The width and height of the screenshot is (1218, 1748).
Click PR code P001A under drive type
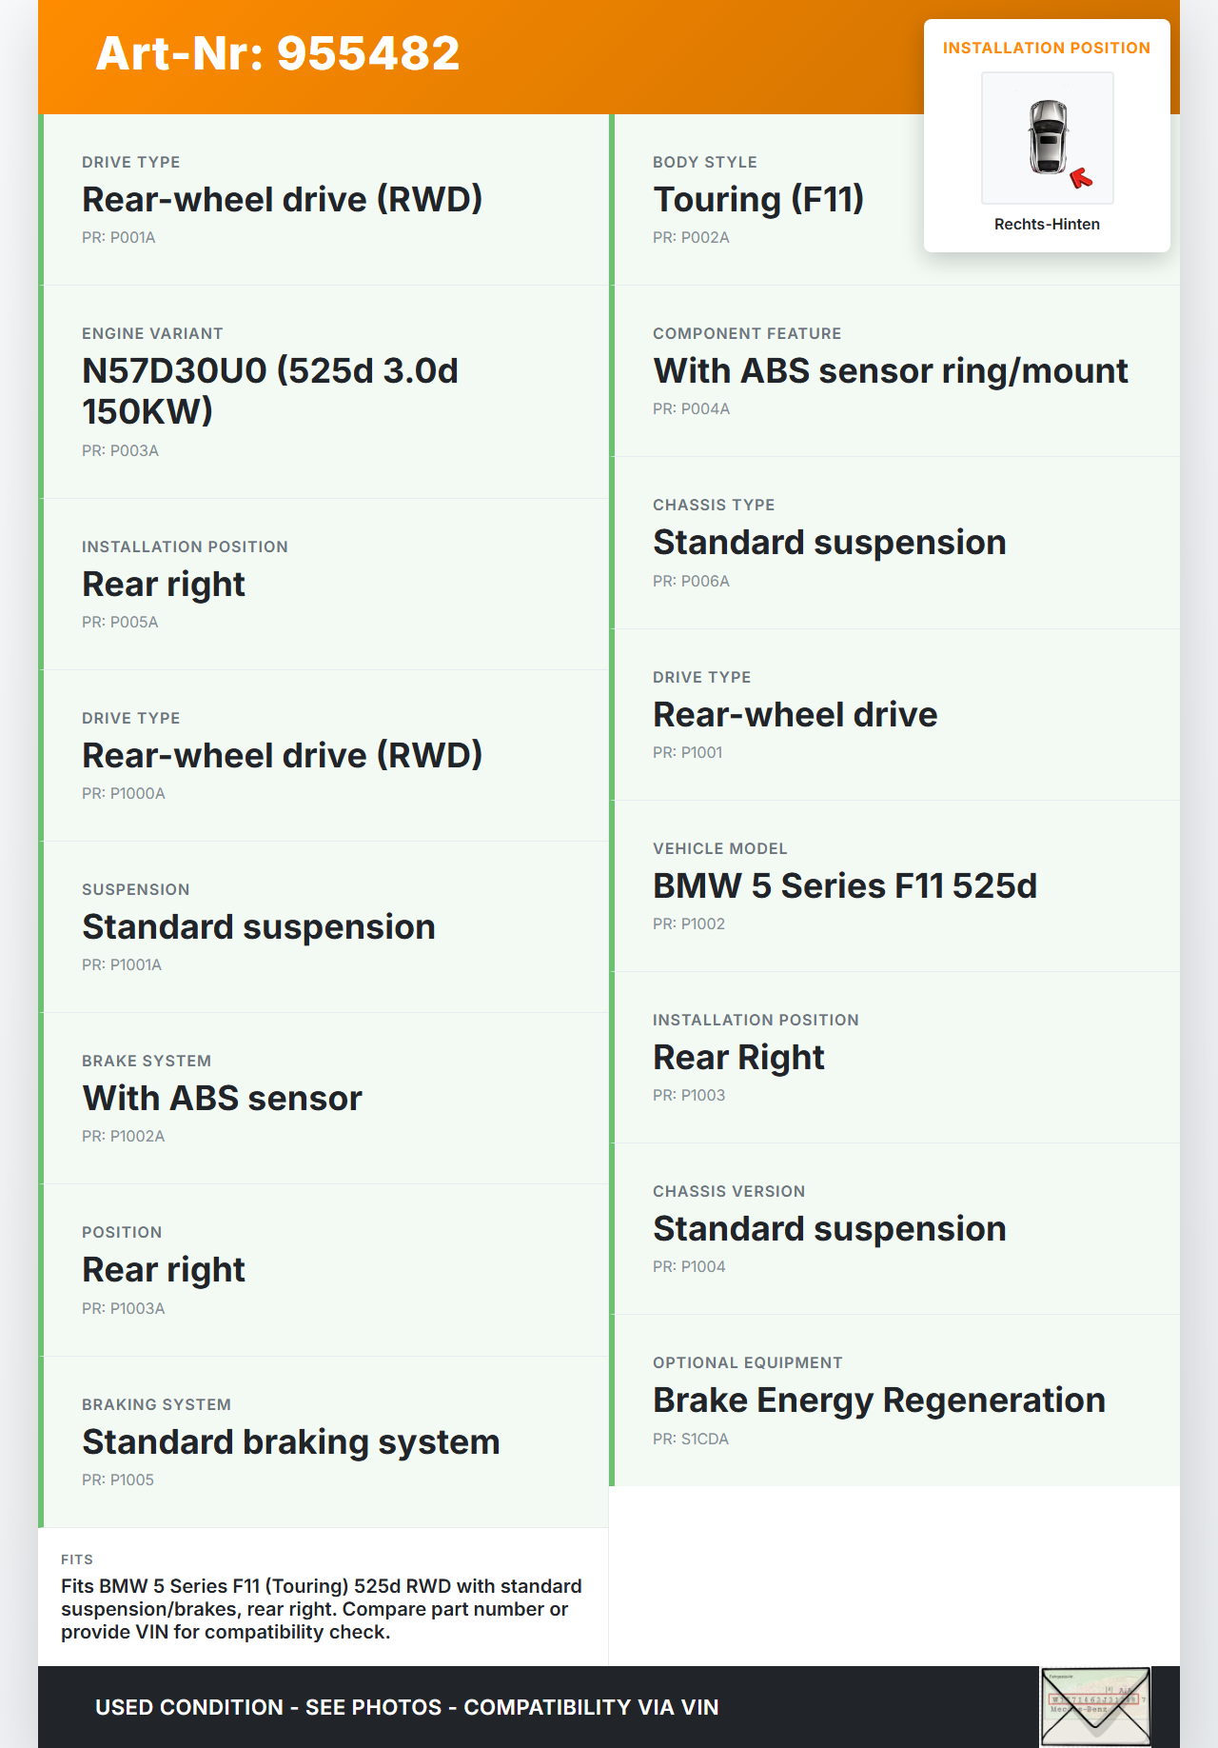(x=119, y=237)
